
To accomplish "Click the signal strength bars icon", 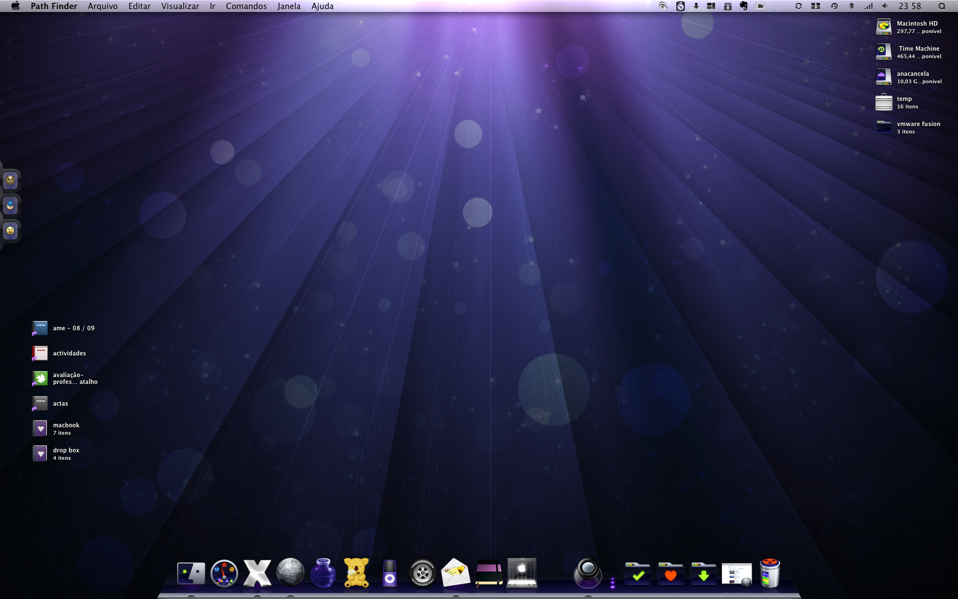I will (x=868, y=6).
